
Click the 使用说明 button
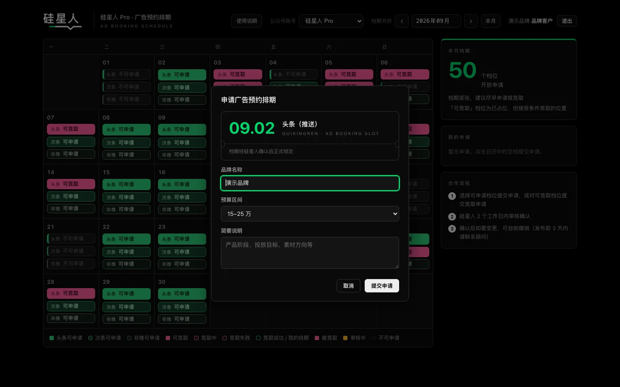tap(247, 21)
